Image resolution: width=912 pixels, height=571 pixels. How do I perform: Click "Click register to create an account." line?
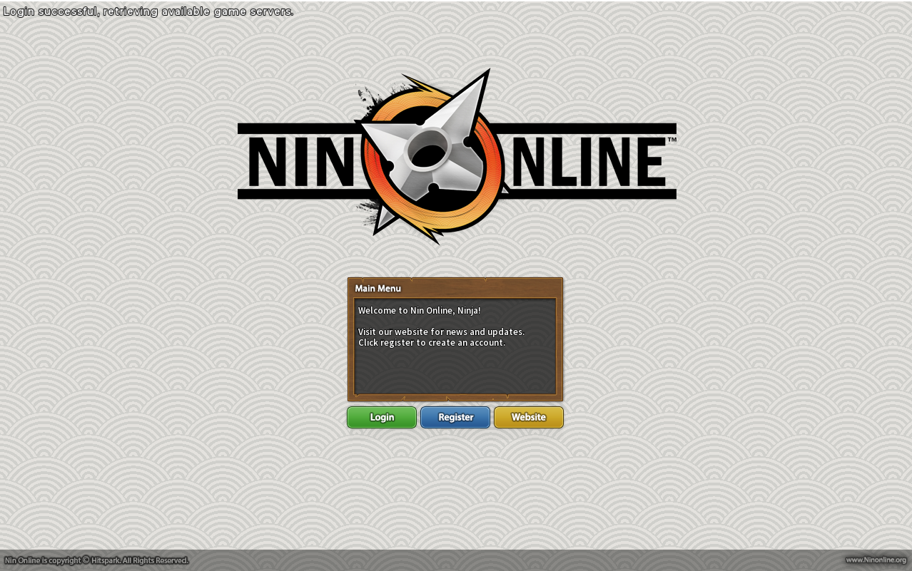click(x=432, y=343)
